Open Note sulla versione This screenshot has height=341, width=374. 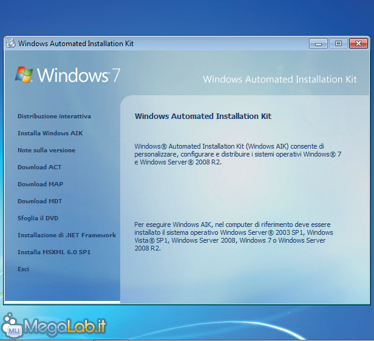[x=46, y=150]
